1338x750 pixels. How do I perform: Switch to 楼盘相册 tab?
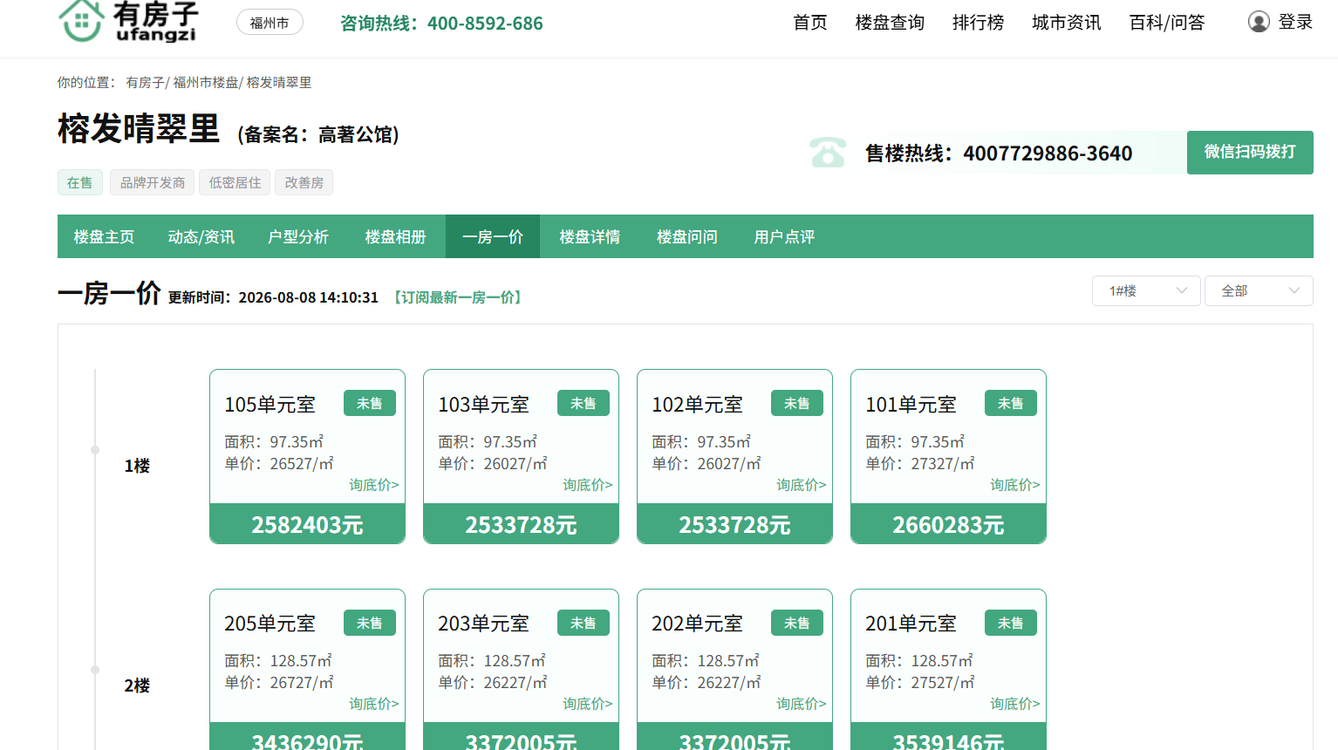pos(395,236)
